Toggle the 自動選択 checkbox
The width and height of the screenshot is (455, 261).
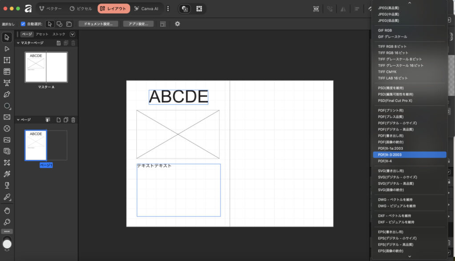(23, 24)
